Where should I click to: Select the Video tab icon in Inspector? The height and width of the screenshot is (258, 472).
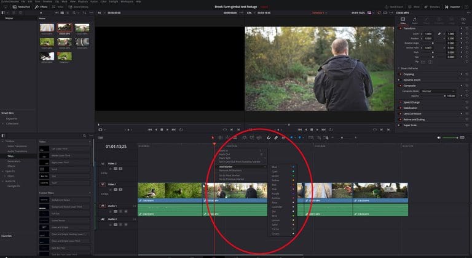click(403, 20)
